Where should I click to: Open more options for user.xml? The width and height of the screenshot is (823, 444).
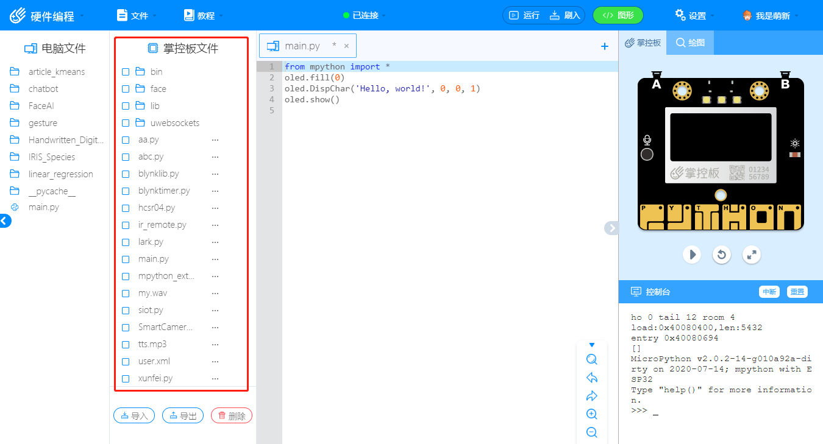215,362
